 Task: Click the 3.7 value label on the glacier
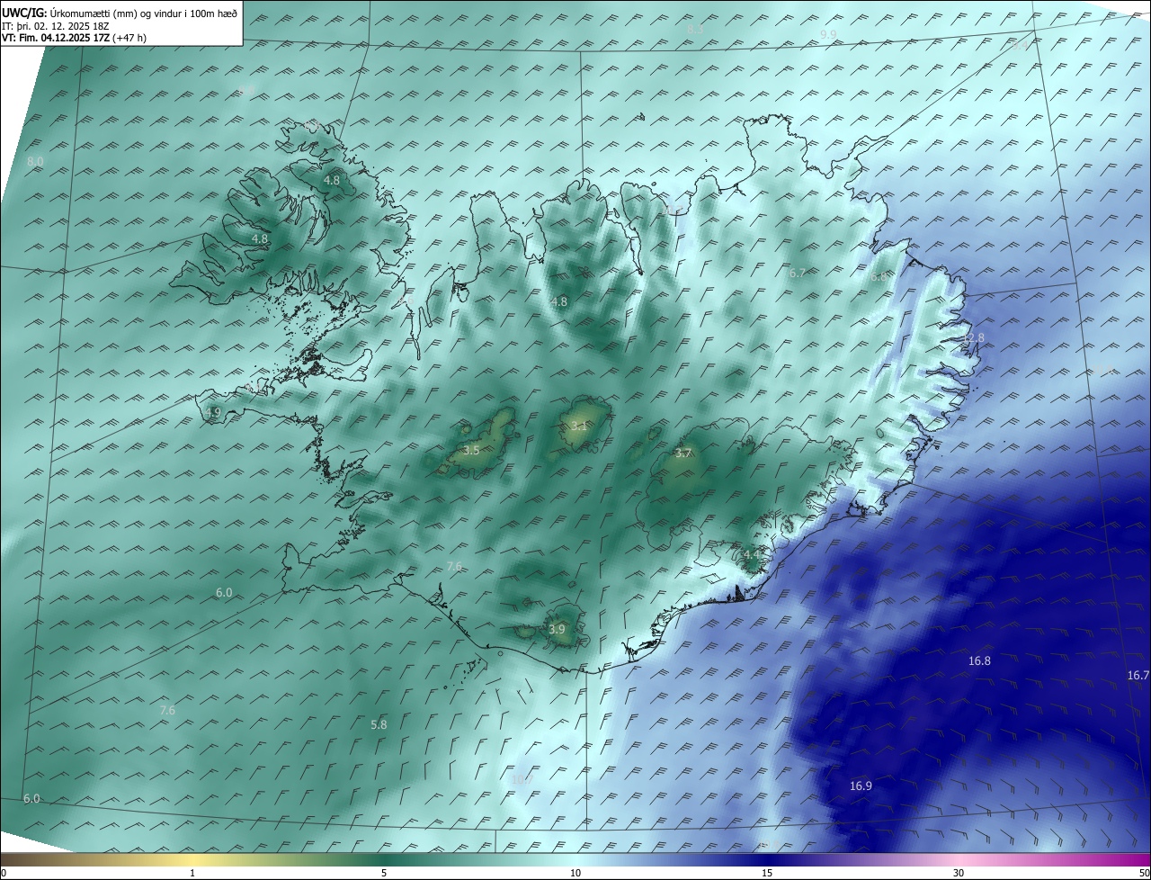683,453
